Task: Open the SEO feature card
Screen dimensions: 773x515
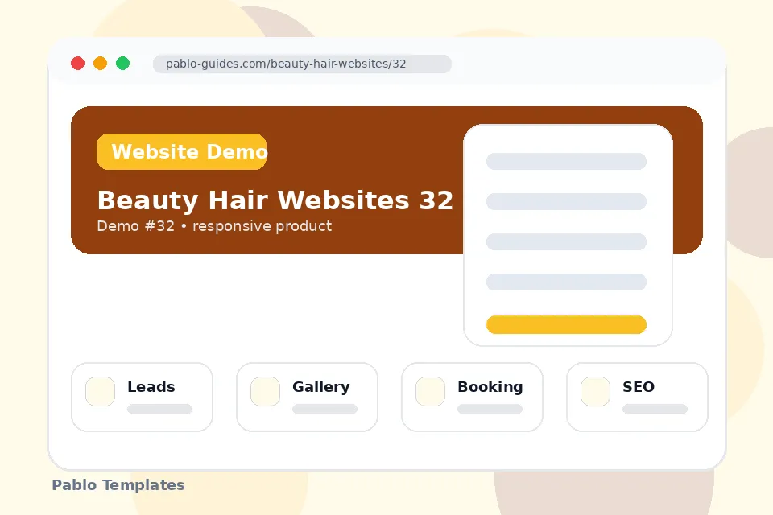Action: (x=638, y=398)
